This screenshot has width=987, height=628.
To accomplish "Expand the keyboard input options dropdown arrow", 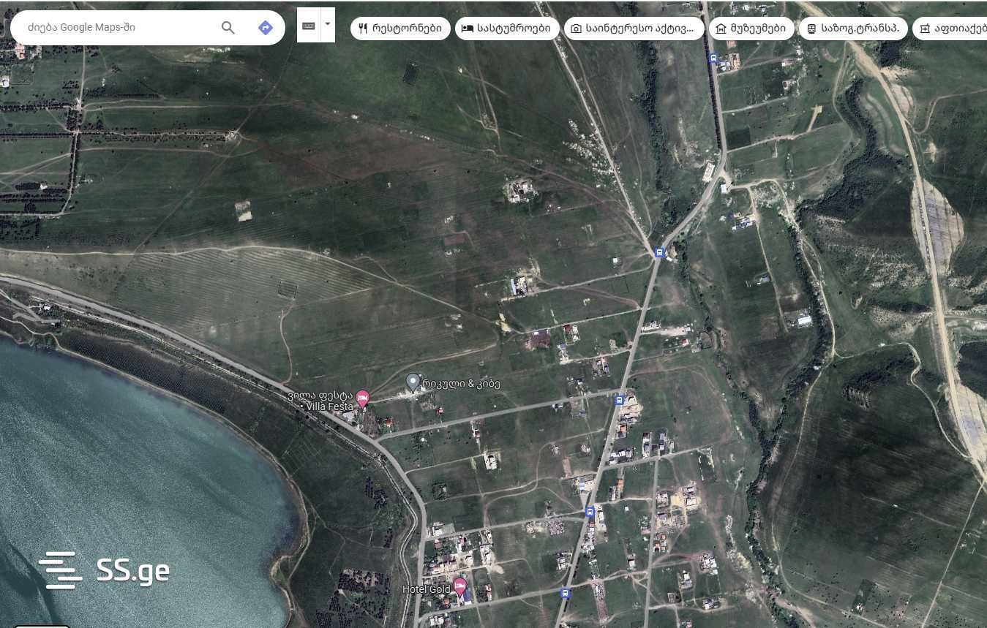I will point(328,24).
